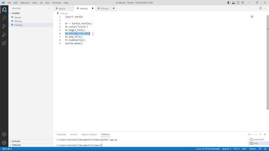Open the View menu

34,3
